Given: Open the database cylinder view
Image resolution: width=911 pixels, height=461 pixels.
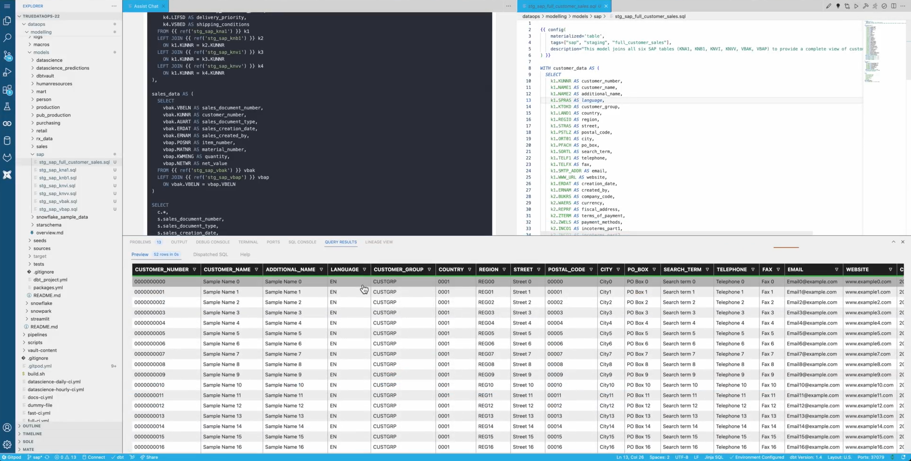Looking at the screenshot, I should click(x=7, y=141).
